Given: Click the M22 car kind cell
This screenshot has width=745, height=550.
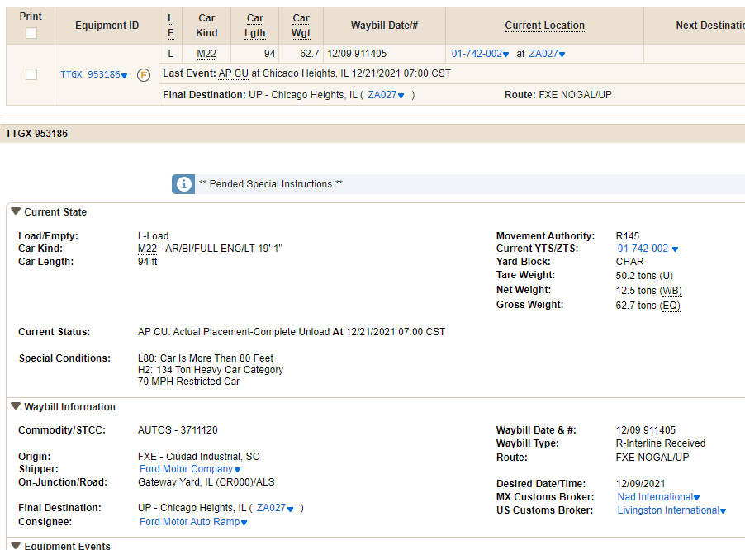Looking at the screenshot, I should (x=206, y=54).
